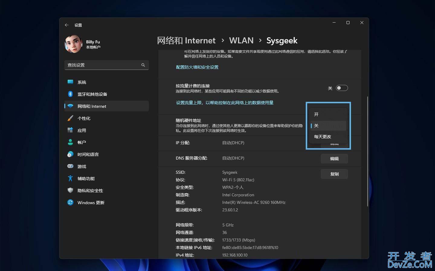Open Windows 更新 settings
This screenshot has height=271, width=435.
point(107,203)
